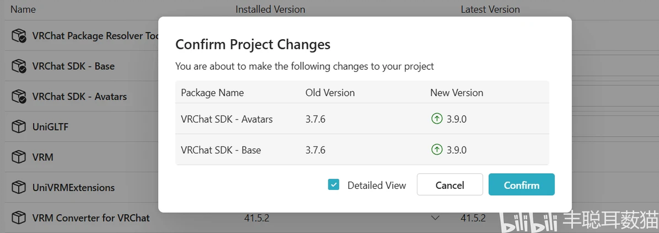Image resolution: width=659 pixels, height=233 pixels.
Task: Click the VRChat SDK - Base package icon
Action: tap(19, 66)
